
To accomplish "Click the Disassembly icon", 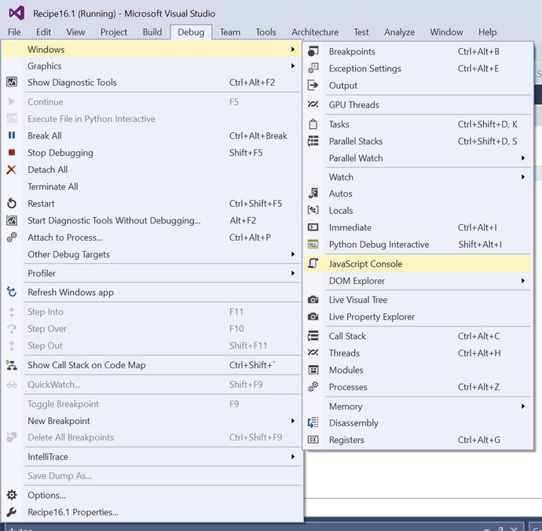I will click(x=313, y=422).
